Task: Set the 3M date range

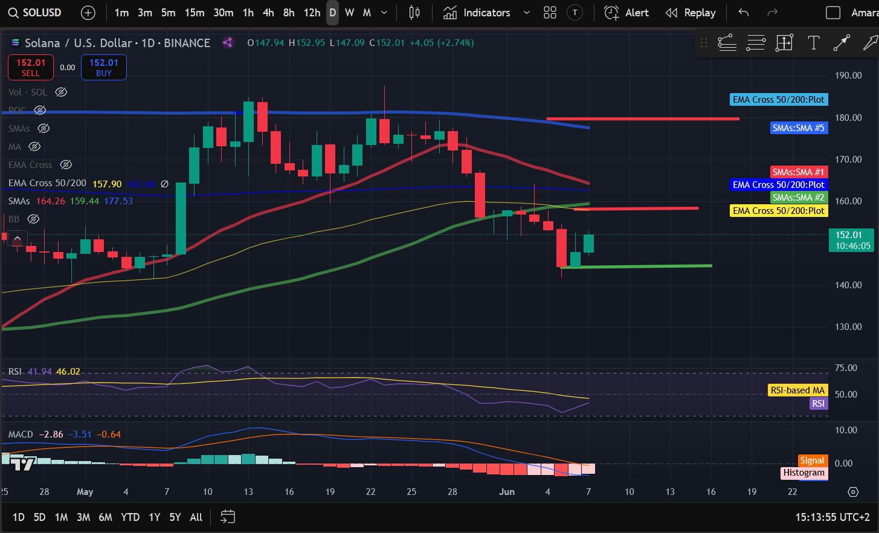Action: [x=83, y=517]
